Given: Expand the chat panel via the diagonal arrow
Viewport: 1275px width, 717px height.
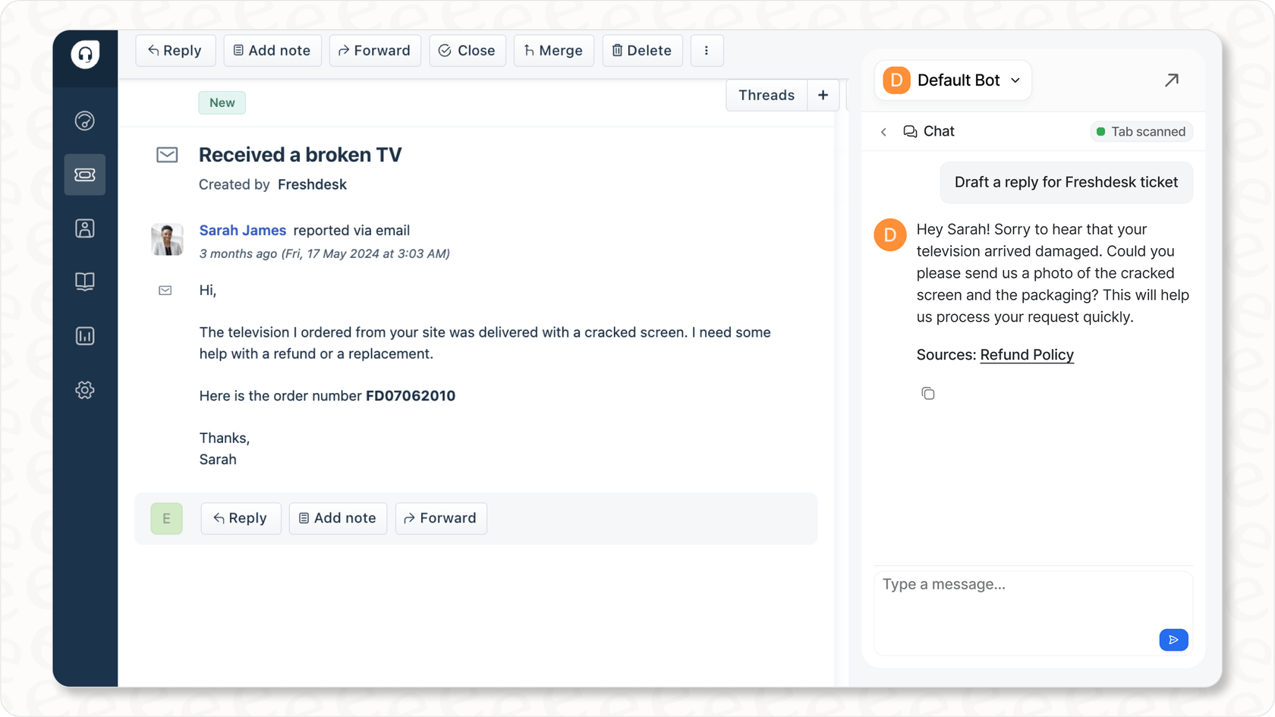Looking at the screenshot, I should (x=1172, y=80).
